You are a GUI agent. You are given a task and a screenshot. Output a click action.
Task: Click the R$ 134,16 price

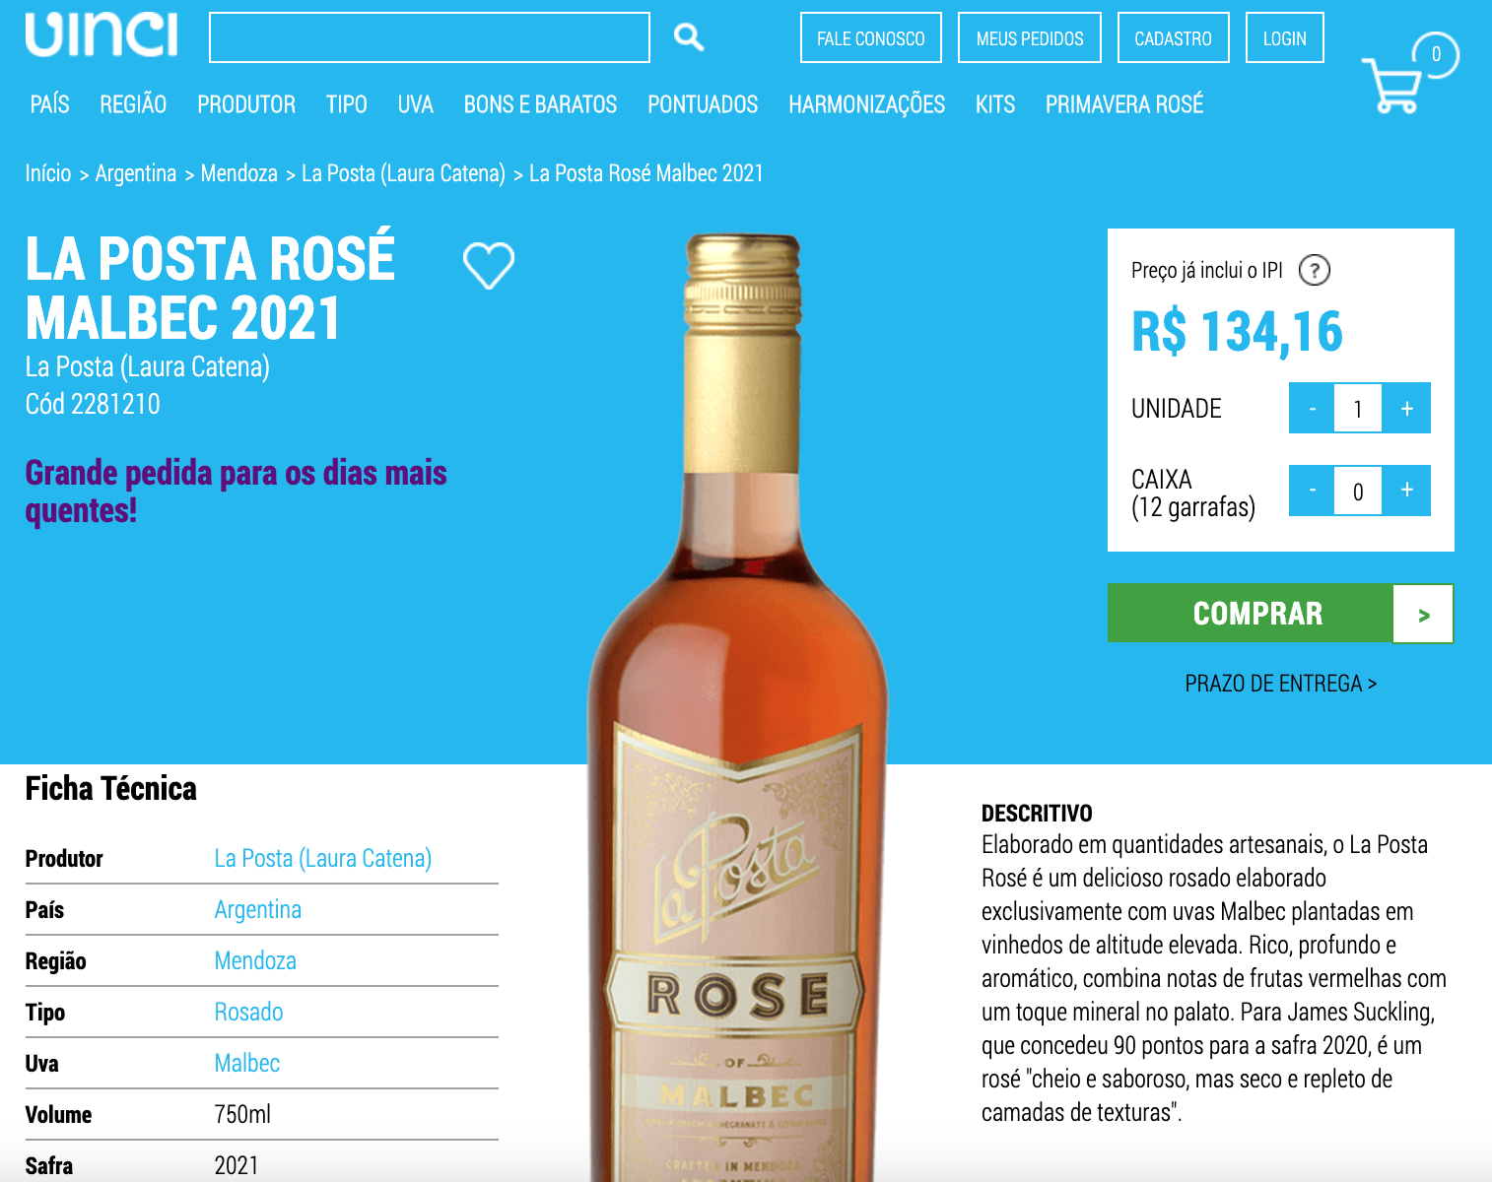tap(1237, 332)
